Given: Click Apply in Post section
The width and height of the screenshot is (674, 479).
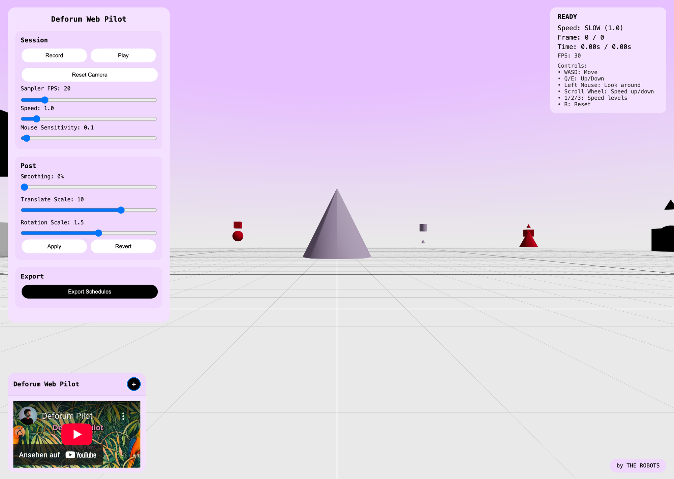Looking at the screenshot, I should click(54, 246).
